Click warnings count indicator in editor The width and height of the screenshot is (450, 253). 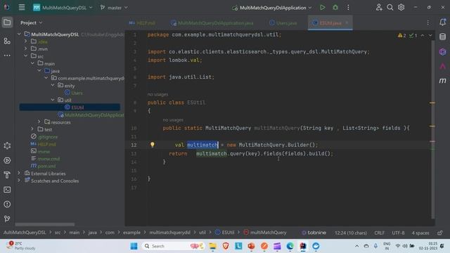click(x=401, y=35)
